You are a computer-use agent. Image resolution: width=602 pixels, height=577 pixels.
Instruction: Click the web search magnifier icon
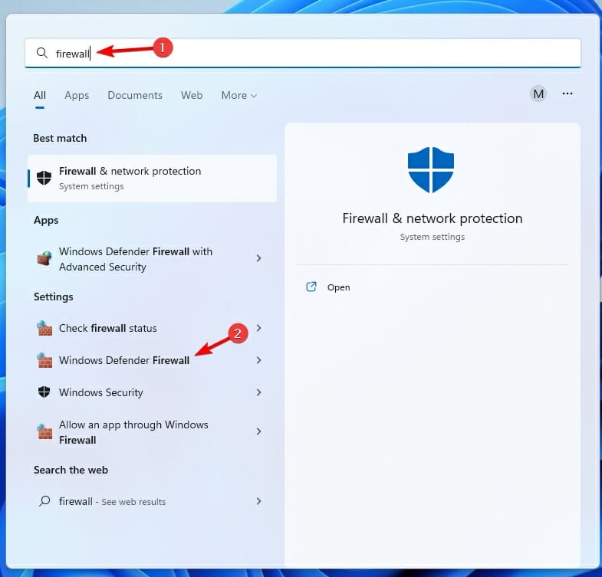click(44, 501)
